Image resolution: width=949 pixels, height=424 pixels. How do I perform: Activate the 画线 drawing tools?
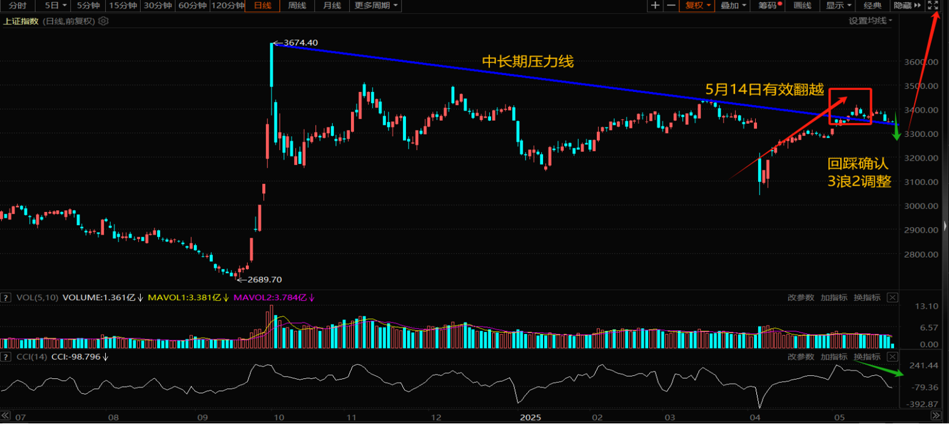(x=803, y=6)
